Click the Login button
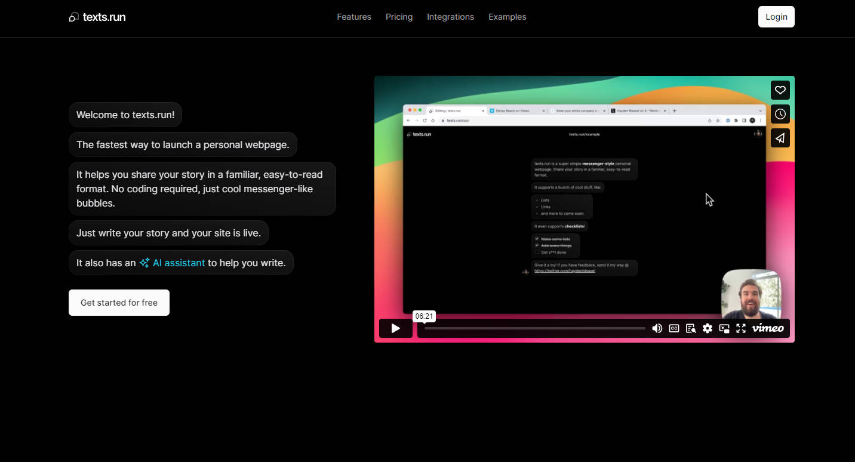The width and height of the screenshot is (855, 462). pos(776,17)
